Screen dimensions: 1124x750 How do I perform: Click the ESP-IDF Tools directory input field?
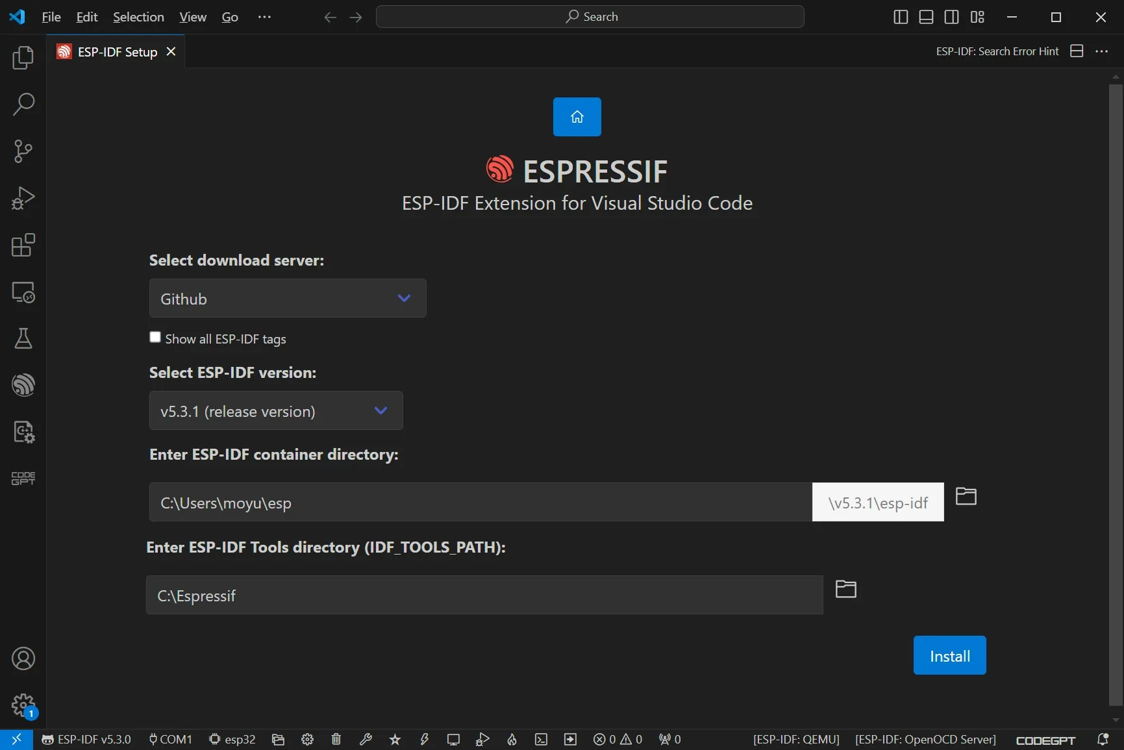click(x=484, y=595)
